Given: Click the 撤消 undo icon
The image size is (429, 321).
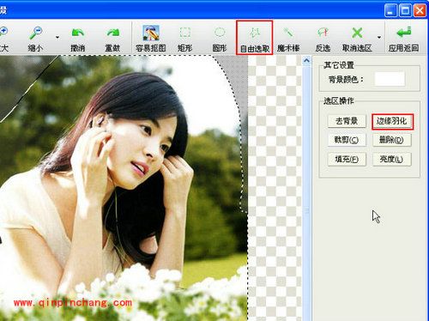Looking at the screenshot, I should 78,39.
